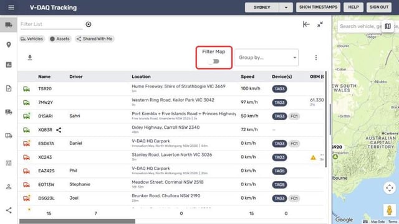Select the vehicles truck icon in sidebar

tap(9, 25)
